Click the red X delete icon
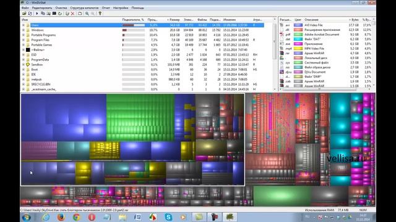The image size is (396, 222). pyautogui.click(x=73, y=14)
